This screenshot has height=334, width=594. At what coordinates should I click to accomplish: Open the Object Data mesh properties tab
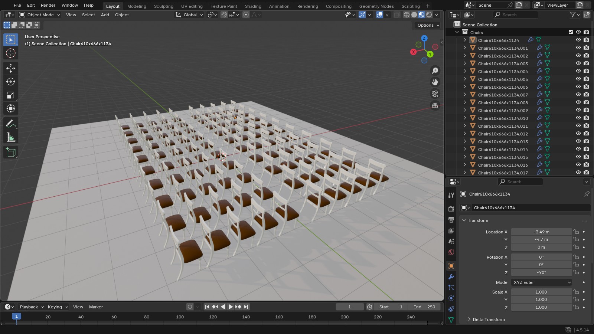(451, 320)
